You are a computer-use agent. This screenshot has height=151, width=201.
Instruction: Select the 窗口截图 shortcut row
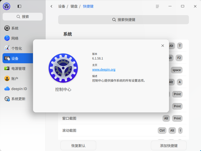[x=123, y=118]
